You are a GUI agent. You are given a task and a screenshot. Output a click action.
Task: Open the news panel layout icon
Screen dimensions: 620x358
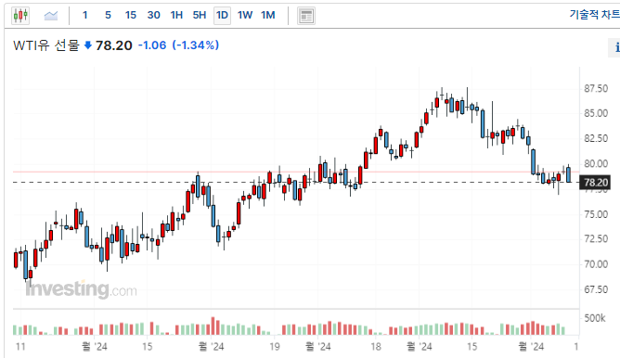(306, 16)
